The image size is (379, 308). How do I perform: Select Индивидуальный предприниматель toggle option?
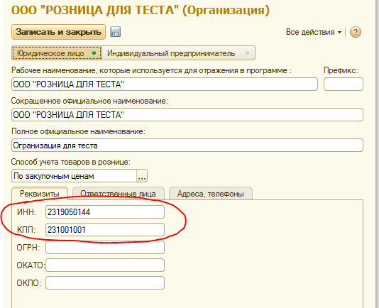(x=178, y=53)
